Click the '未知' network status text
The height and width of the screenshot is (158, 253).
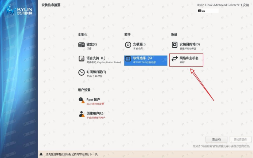click(x=182, y=62)
